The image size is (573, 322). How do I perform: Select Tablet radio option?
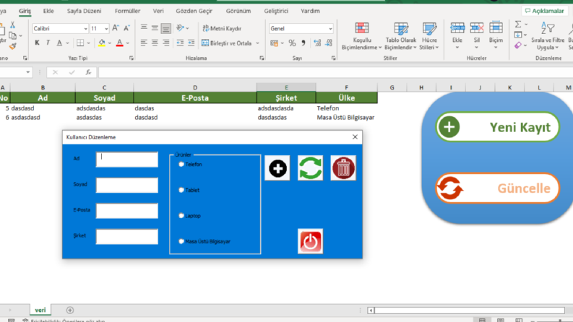click(x=181, y=190)
